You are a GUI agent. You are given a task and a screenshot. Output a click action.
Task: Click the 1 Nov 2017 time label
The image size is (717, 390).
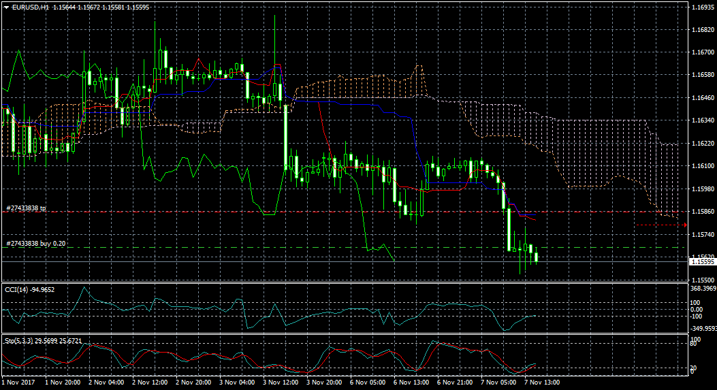[18, 383]
